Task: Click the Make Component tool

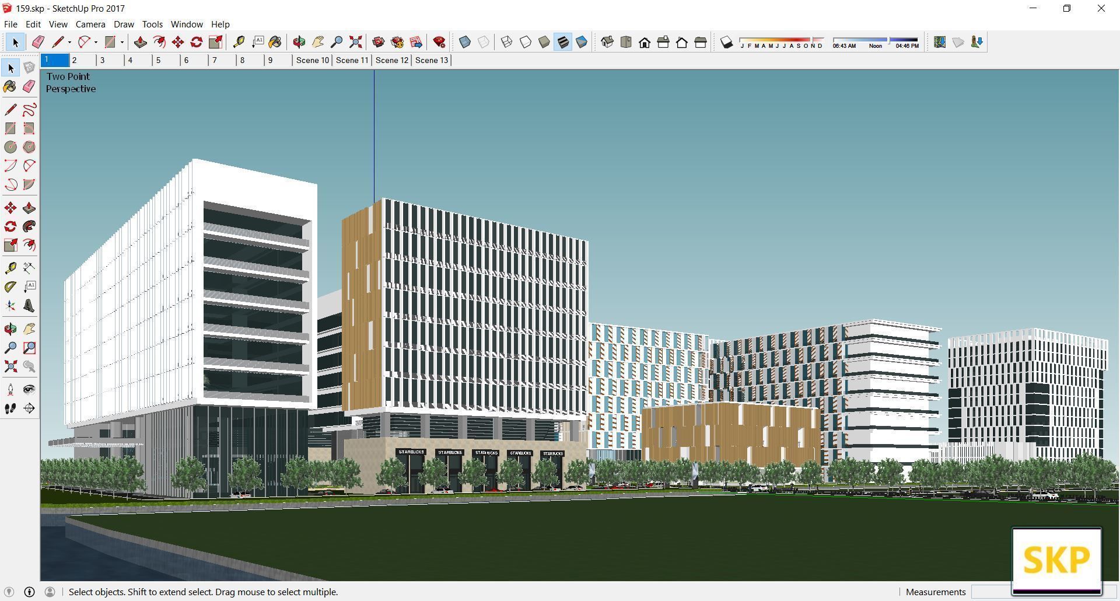Action: [29, 68]
